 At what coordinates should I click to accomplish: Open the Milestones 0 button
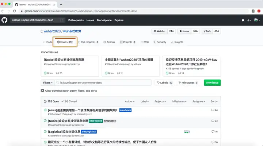188,82
